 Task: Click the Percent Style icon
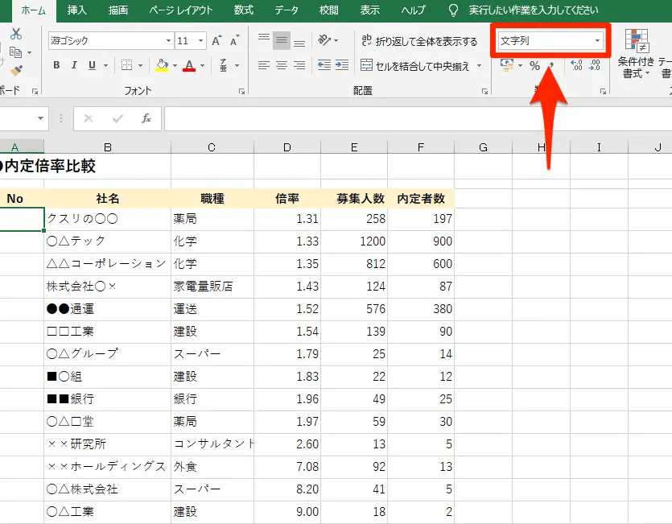point(534,66)
